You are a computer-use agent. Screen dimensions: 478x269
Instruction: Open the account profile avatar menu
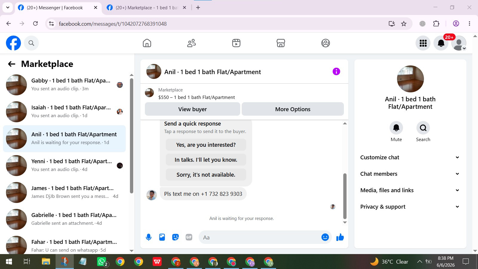tap(459, 43)
